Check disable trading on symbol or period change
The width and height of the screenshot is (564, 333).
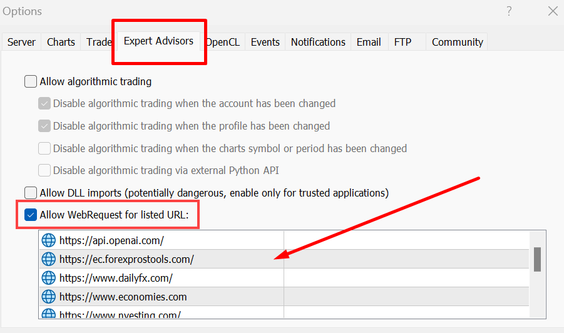pyautogui.click(x=44, y=148)
